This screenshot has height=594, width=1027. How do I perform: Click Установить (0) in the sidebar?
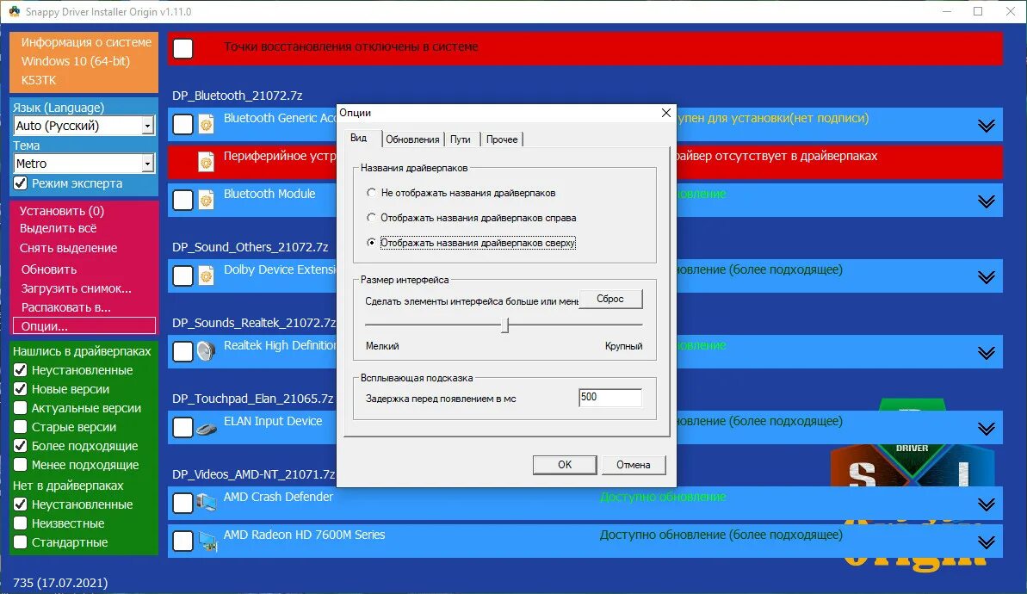point(62,211)
